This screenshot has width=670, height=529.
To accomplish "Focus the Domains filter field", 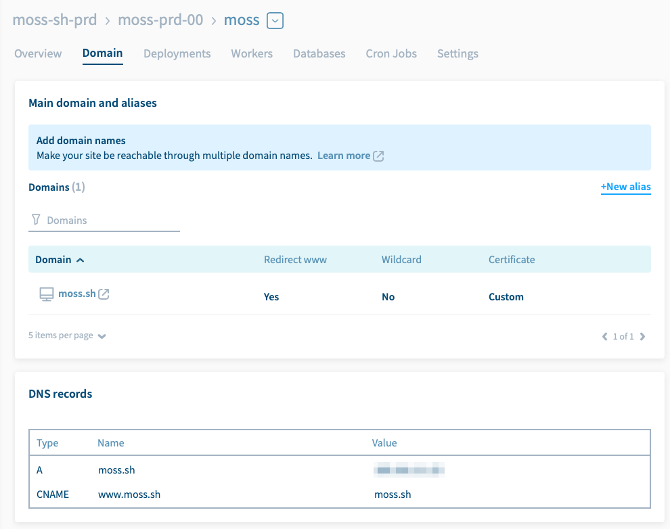I will [104, 221].
